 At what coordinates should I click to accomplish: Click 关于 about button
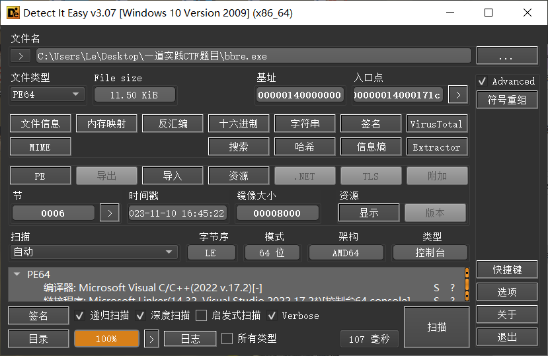pos(507,314)
